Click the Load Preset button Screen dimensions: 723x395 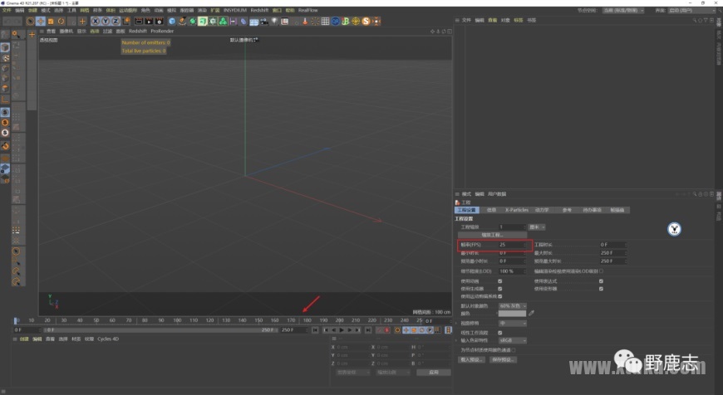(x=471, y=359)
